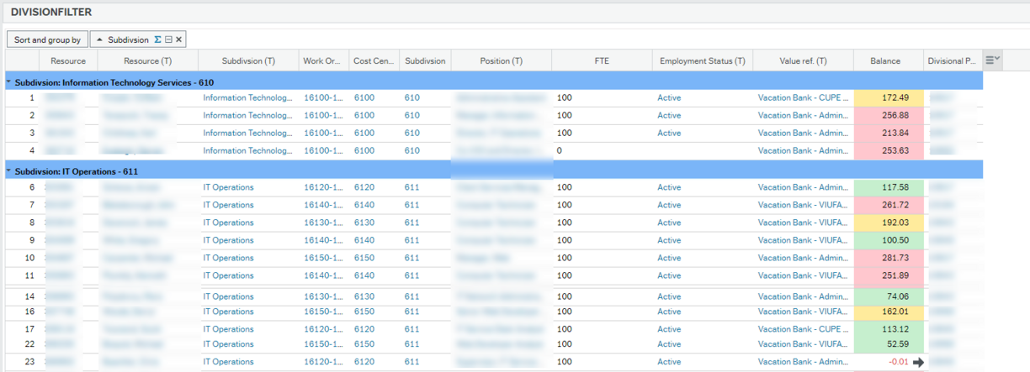This screenshot has height=372, width=1030.
Task: Open Vacation Bank - CUPE link in row 1
Action: click(804, 98)
